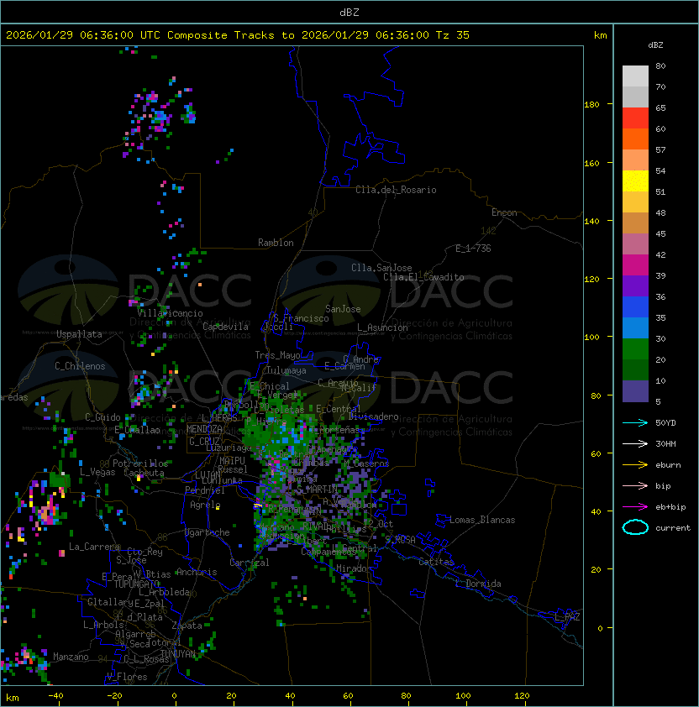Screen dimensions: 699x707
Task: Click the white 30HM track arrow
Action: coord(635,443)
